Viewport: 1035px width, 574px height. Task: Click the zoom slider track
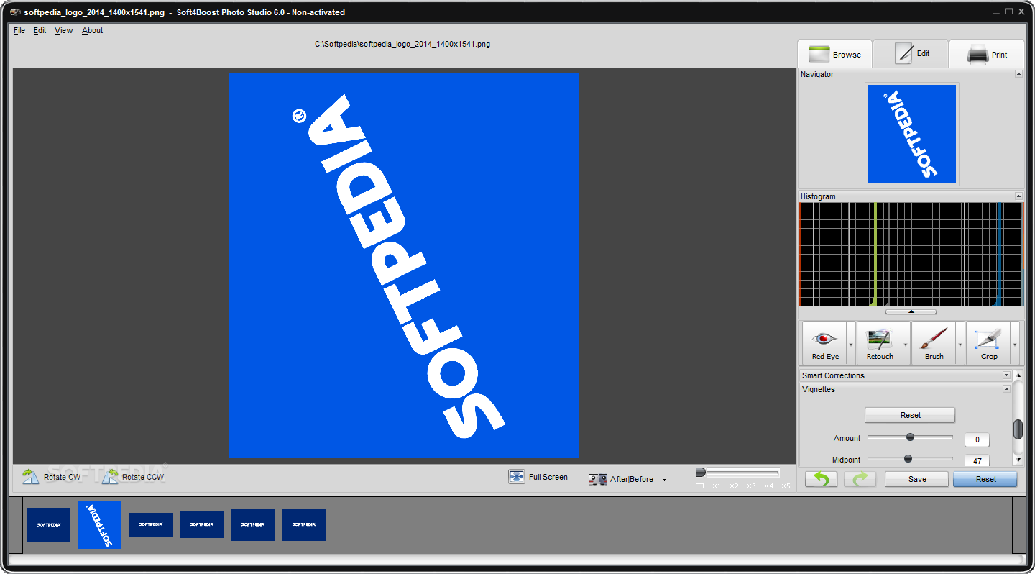pyautogui.click(x=738, y=473)
